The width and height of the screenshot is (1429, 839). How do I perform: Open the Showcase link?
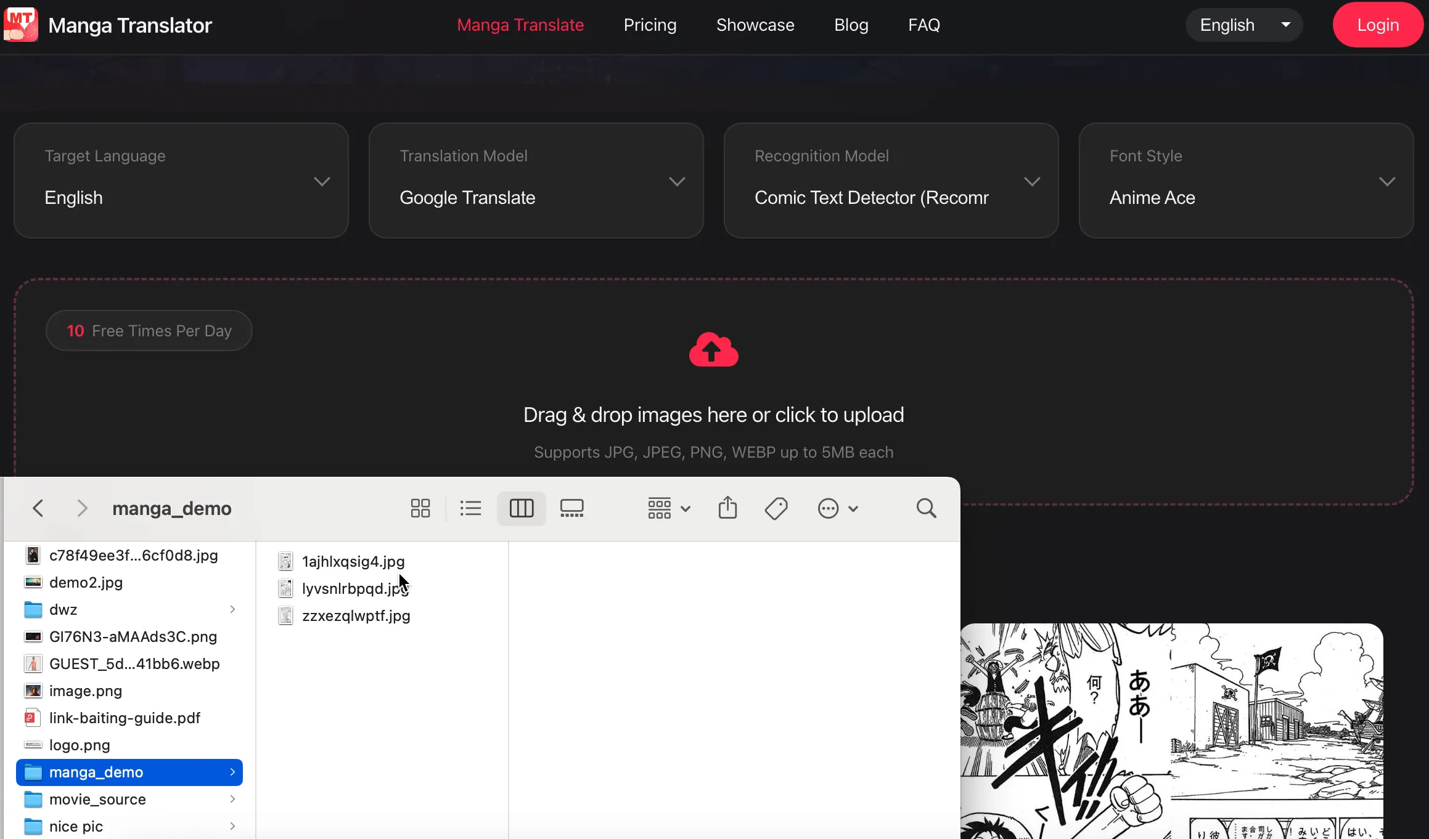(x=755, y=25)
